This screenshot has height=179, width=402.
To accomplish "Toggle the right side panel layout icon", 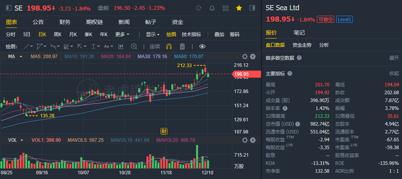I will point(252,8).
